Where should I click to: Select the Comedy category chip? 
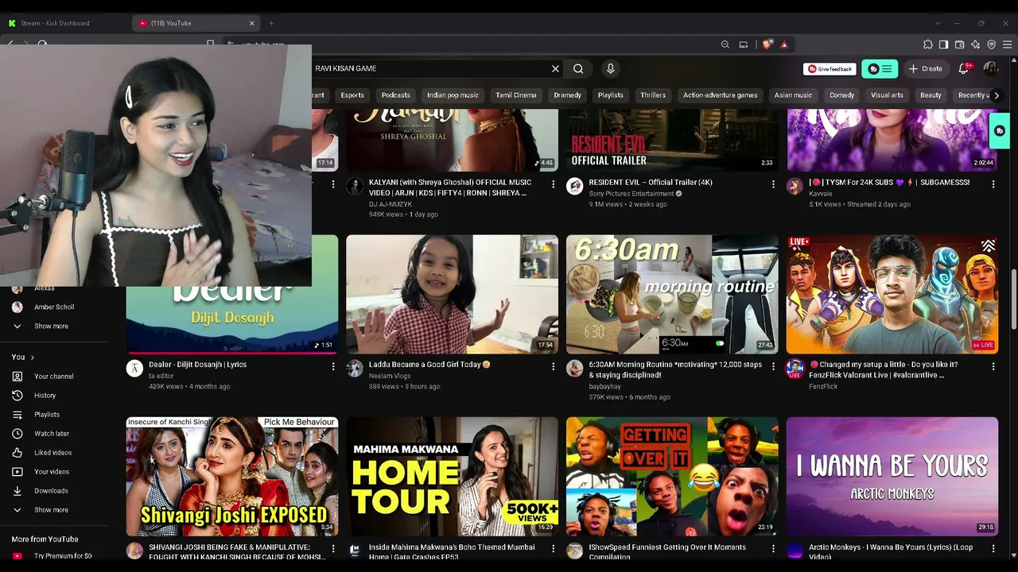click(x=841, y=95)
